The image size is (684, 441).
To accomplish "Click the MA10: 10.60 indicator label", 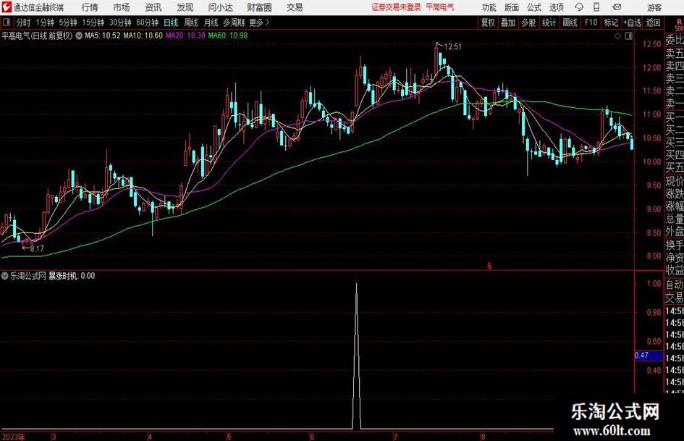I will tap(143, 35).
